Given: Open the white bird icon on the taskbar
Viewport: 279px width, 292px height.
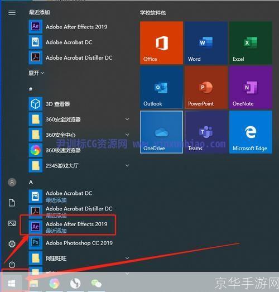Looking at the screenshot, I should pyautogui.click(x=75, y=283).
